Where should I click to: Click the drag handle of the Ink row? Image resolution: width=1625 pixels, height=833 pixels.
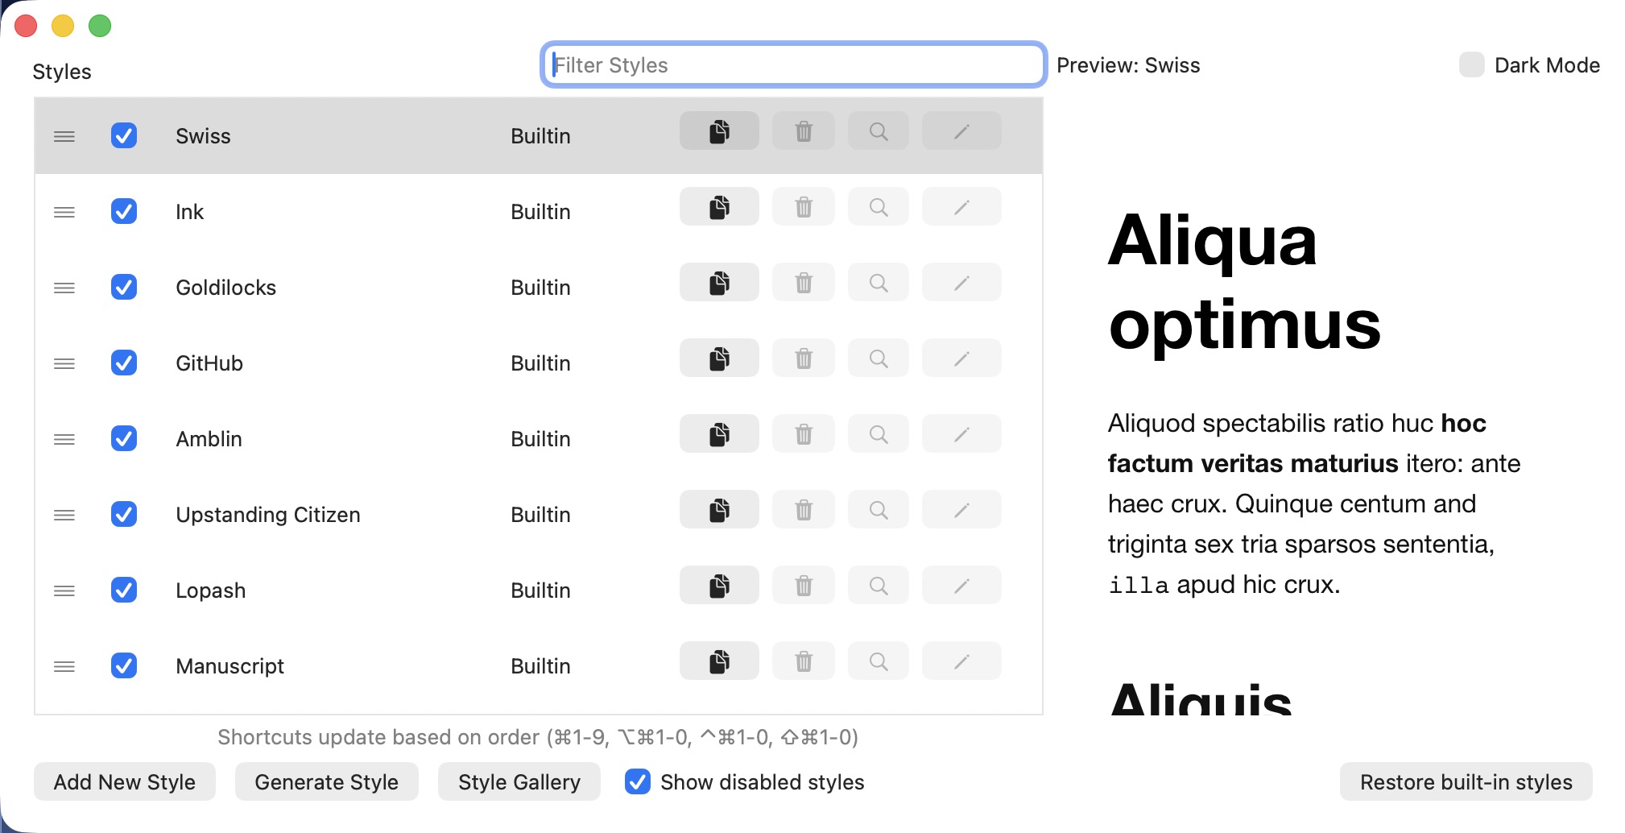pos(64,212)
